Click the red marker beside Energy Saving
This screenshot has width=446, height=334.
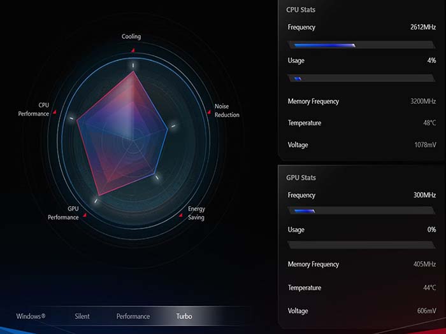[x=180, y=215]
